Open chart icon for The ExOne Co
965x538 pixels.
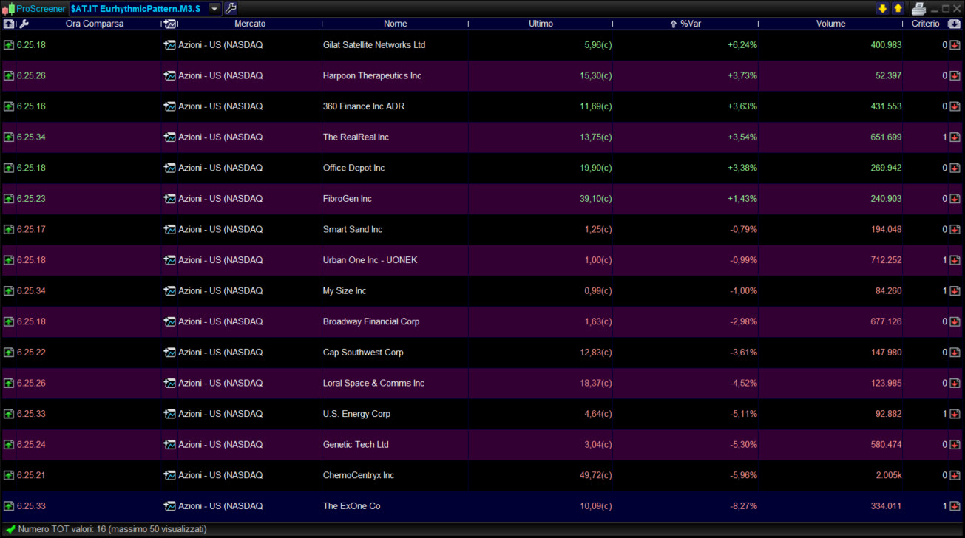point(170,506)
